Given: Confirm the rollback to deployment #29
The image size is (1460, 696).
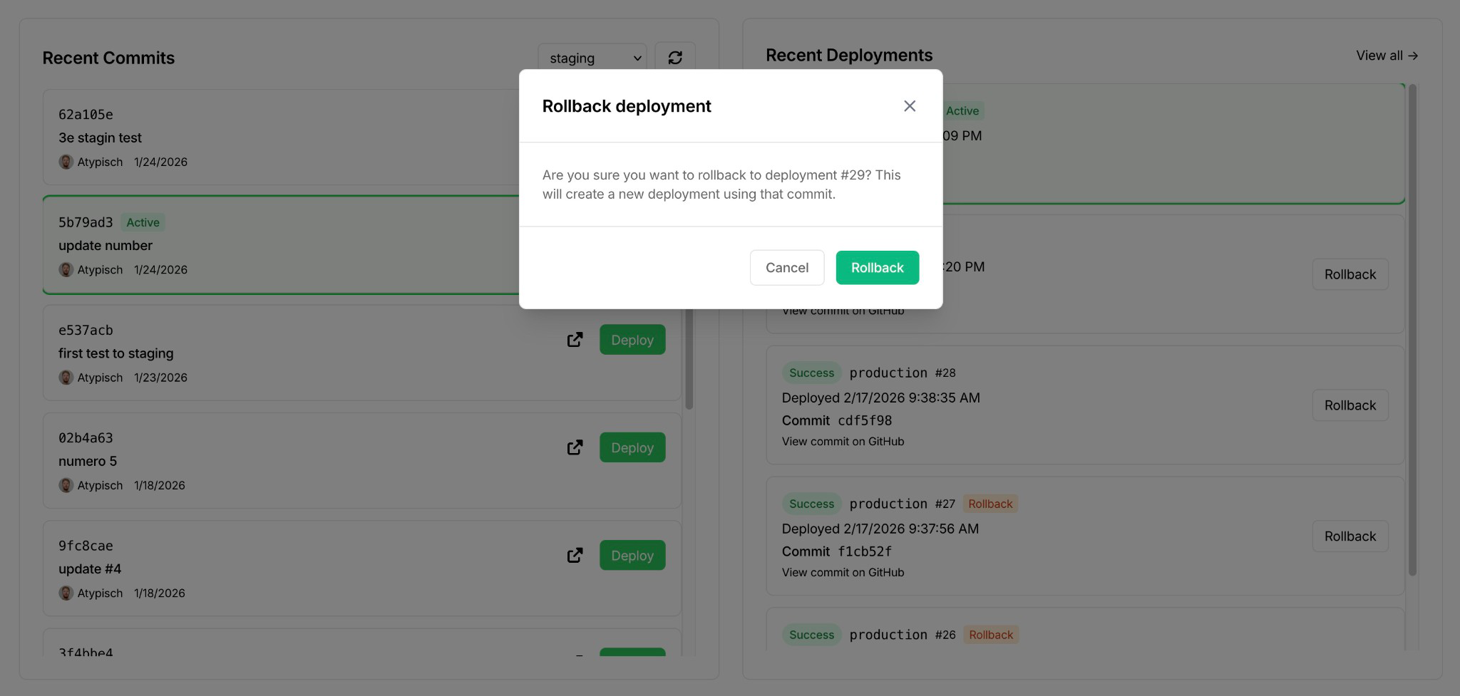Looking at the screenshot, I should [877, 267].
